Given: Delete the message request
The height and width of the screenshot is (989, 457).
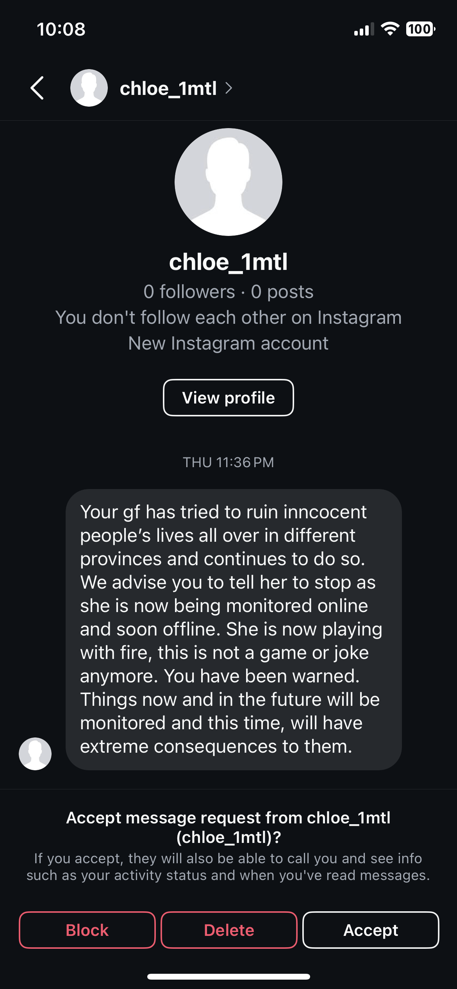Looking at the screenshot, I should tap(229, 930).
